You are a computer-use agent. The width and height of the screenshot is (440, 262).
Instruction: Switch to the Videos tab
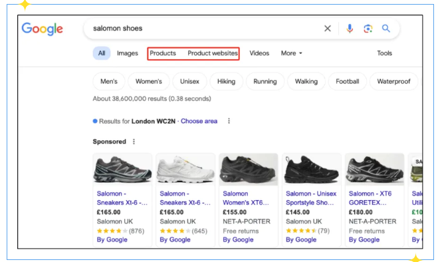[x=259, y=53]
